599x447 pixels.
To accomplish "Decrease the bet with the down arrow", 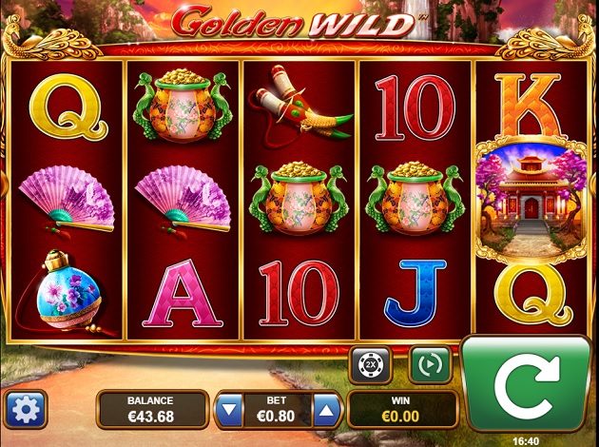I will pyautogui.click(x=229, y=410).
